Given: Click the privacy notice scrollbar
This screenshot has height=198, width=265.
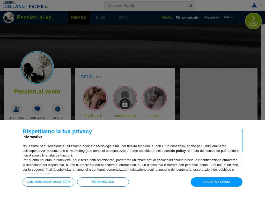Looking at the screenshot, I should (x=242, y=140).
